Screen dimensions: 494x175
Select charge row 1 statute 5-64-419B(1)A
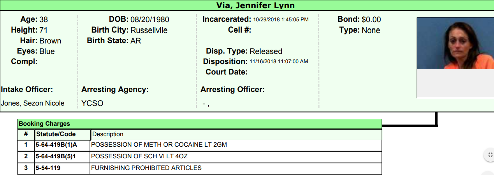tap(56, 145)
